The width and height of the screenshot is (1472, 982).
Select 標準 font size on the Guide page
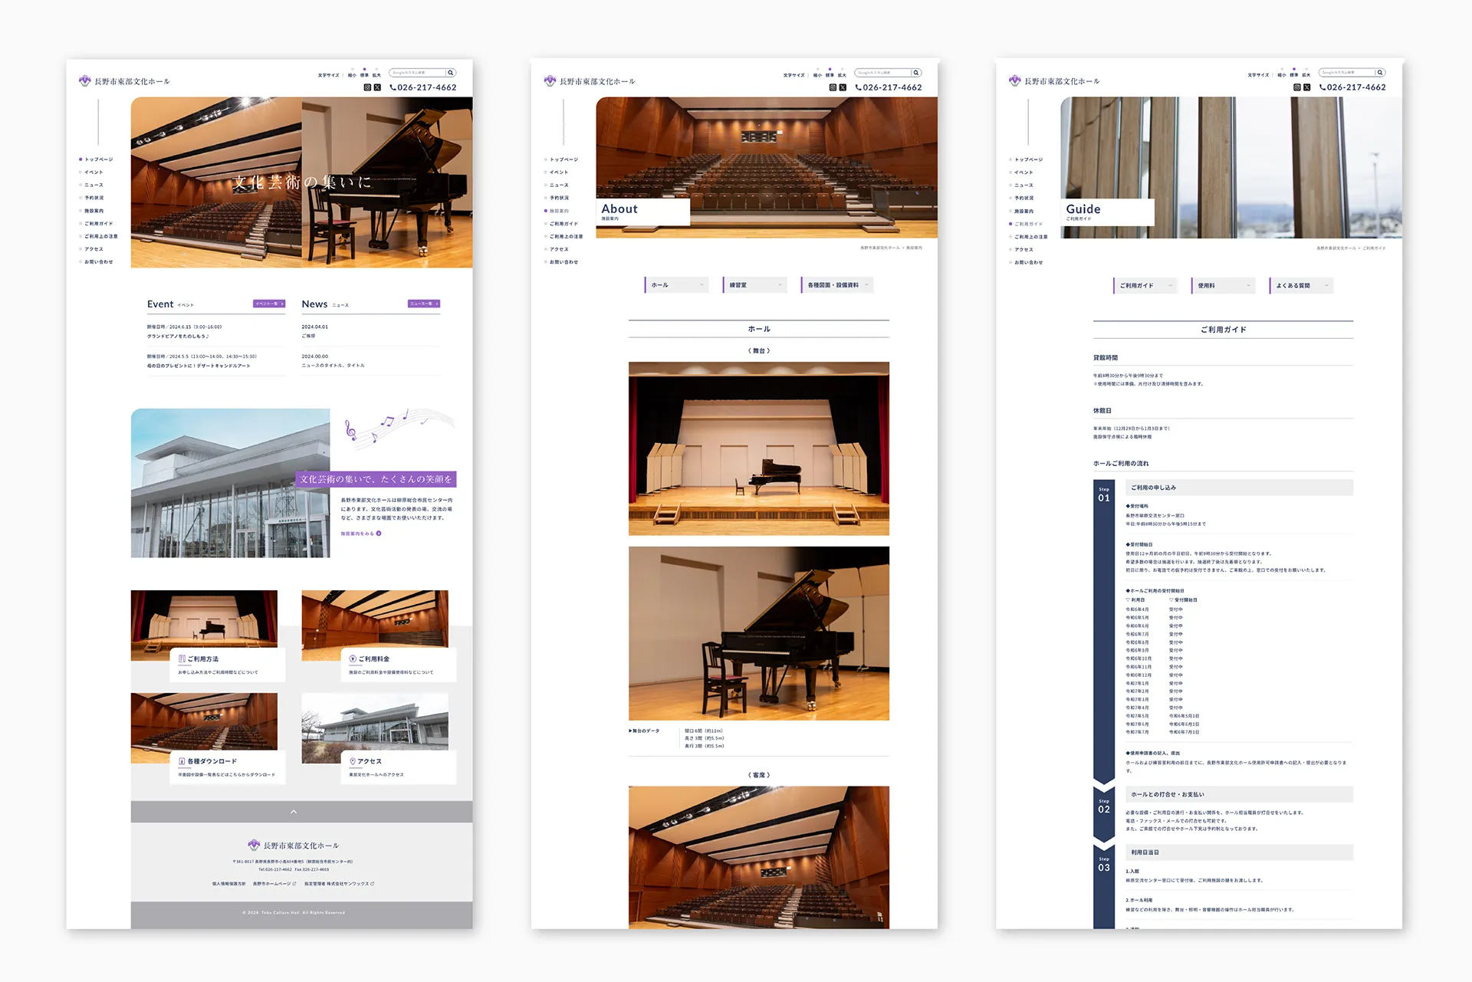[1294, 75]
